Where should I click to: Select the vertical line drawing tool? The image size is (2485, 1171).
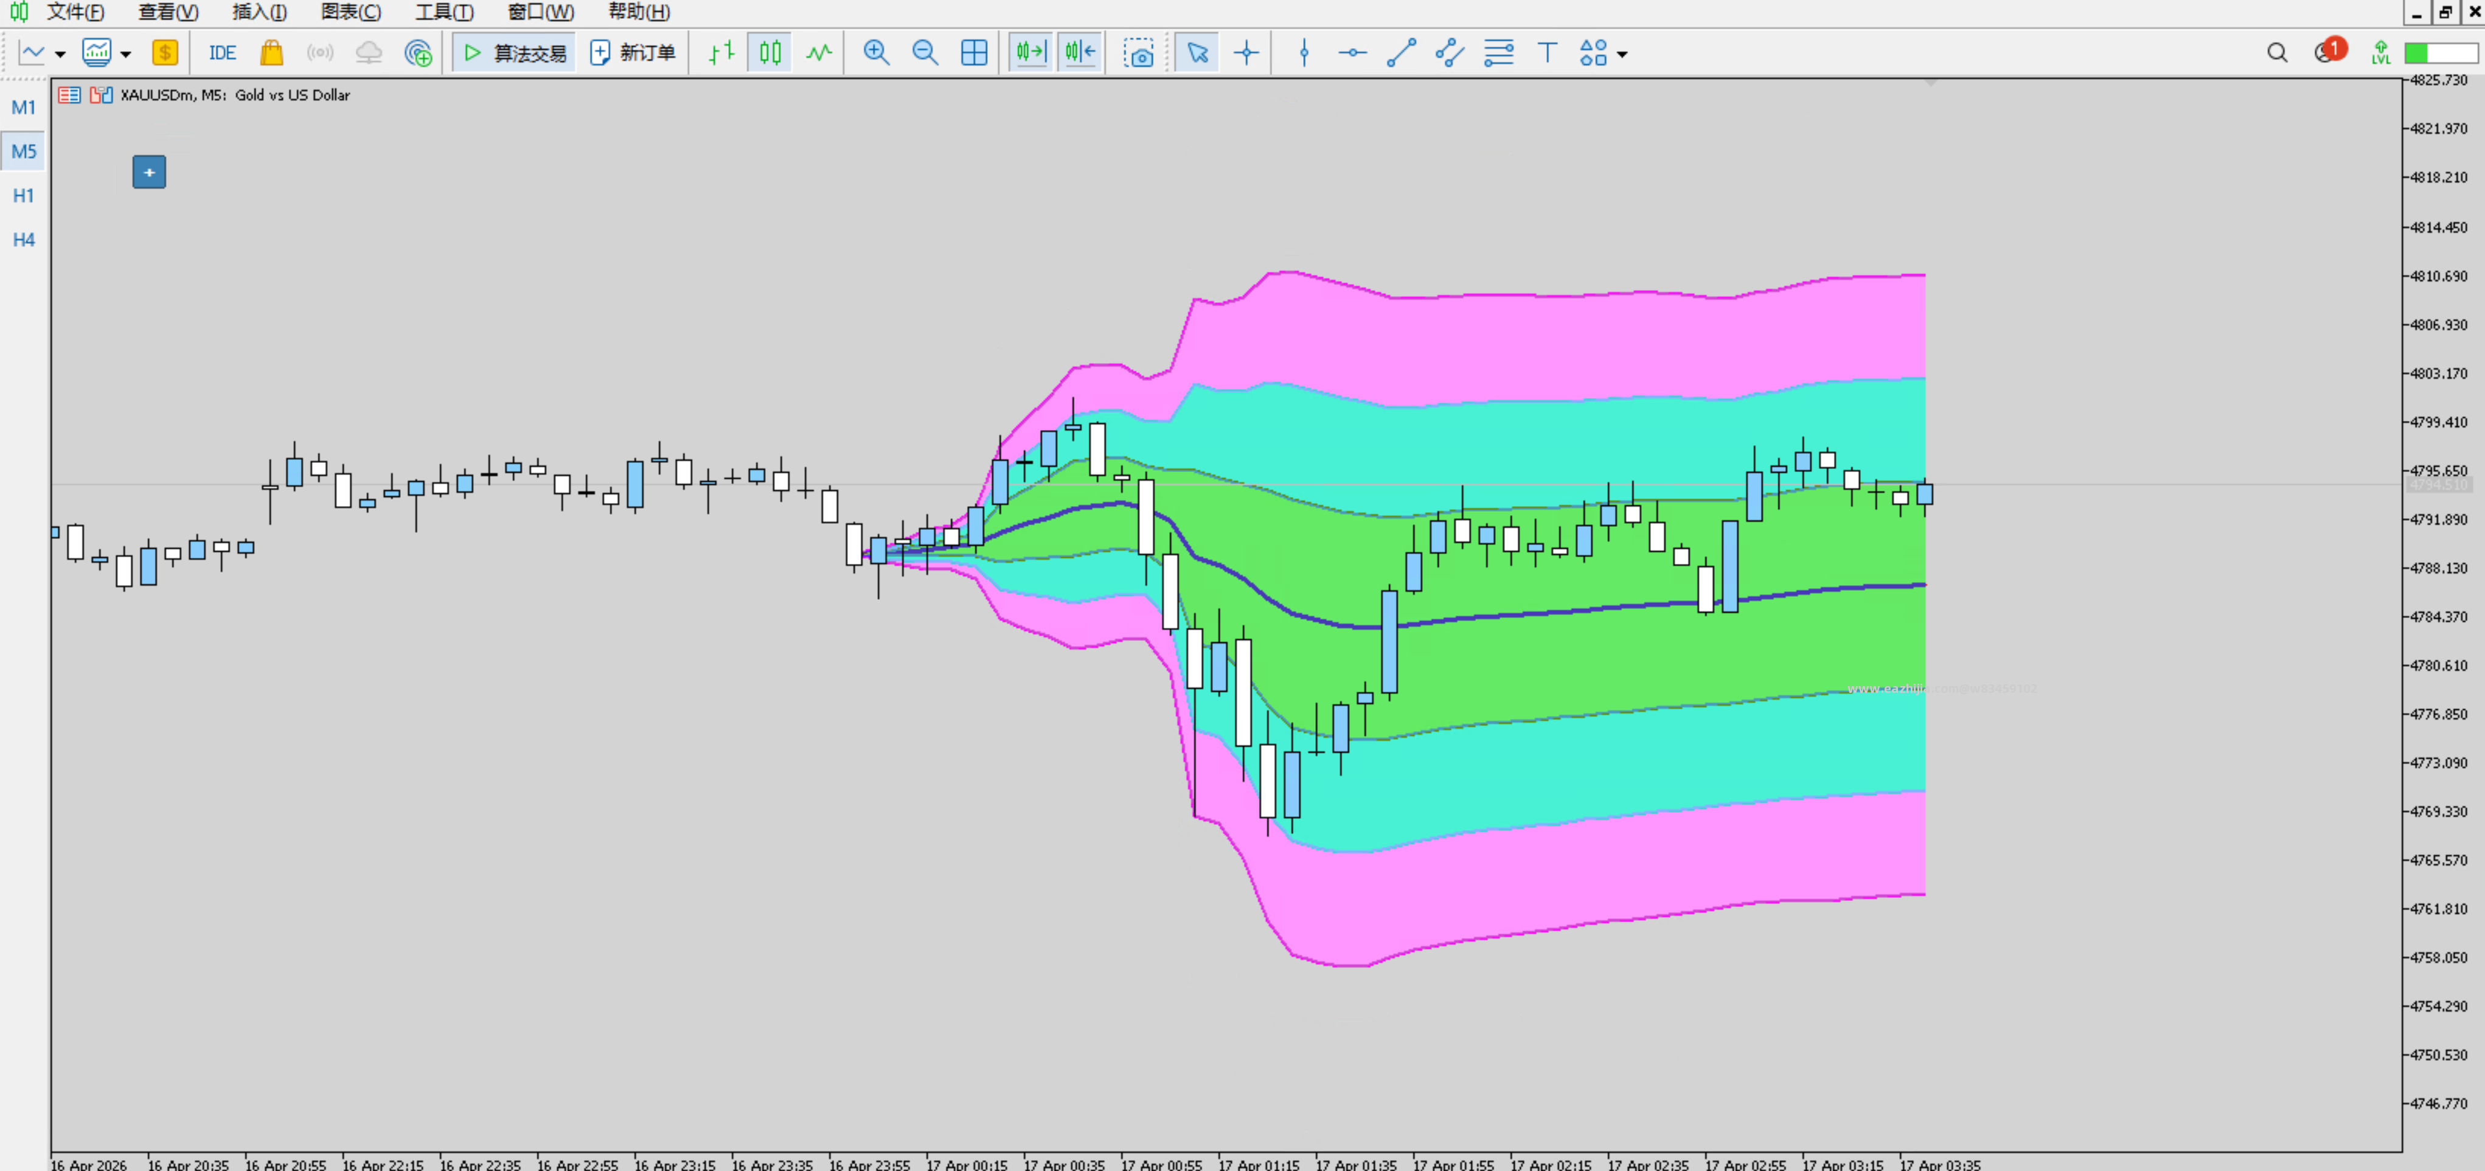coord(1304,53)
